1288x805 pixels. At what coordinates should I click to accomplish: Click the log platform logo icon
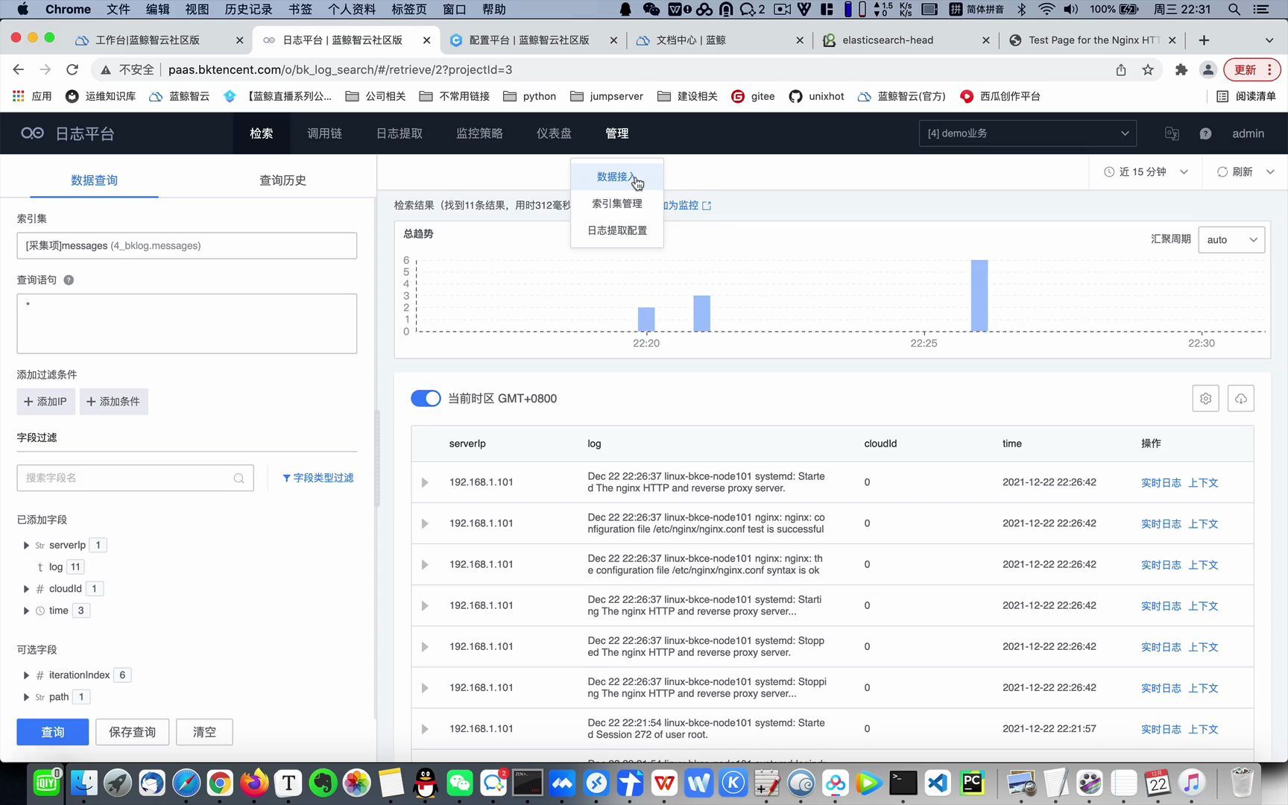pyautogui.click(x=32, y=133)
